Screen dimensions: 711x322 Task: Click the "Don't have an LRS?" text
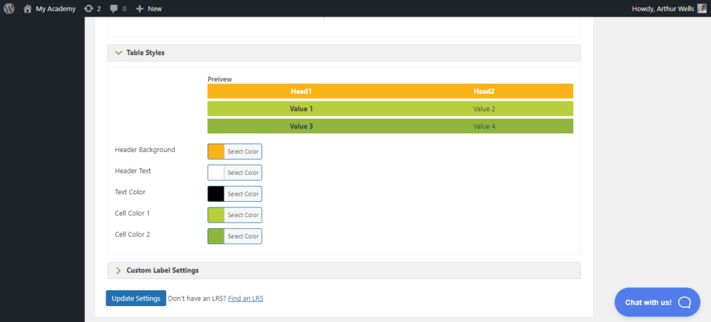click(197, 298)
